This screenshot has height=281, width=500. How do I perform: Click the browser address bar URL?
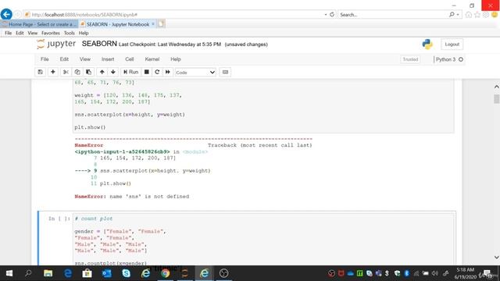point(84,15)
